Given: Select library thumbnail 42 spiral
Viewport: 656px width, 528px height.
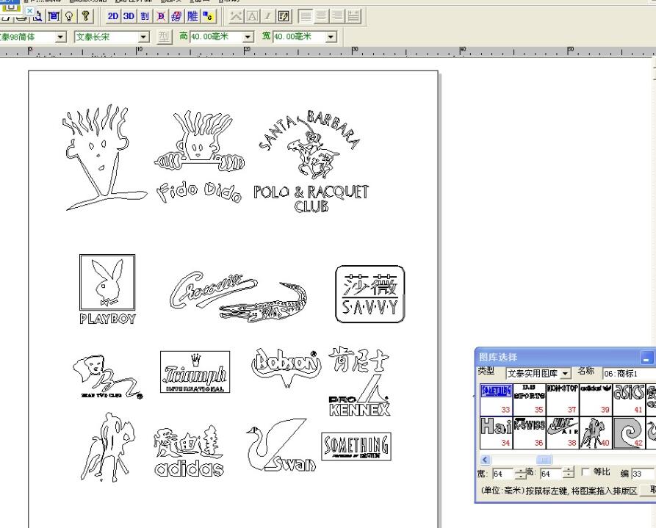Looking at the screenshot, I should pyautogui.click(x=629, y=433).
